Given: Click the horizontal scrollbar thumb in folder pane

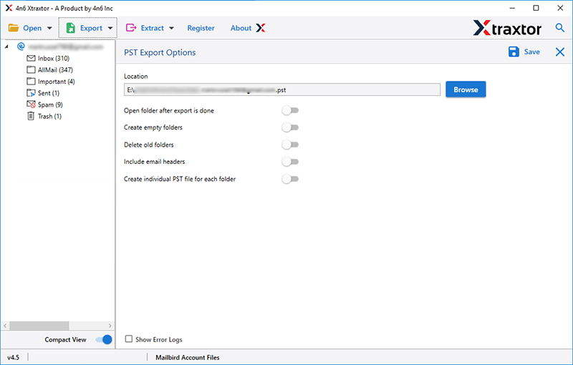Looking at the screenshot, I should pos(39,326).
